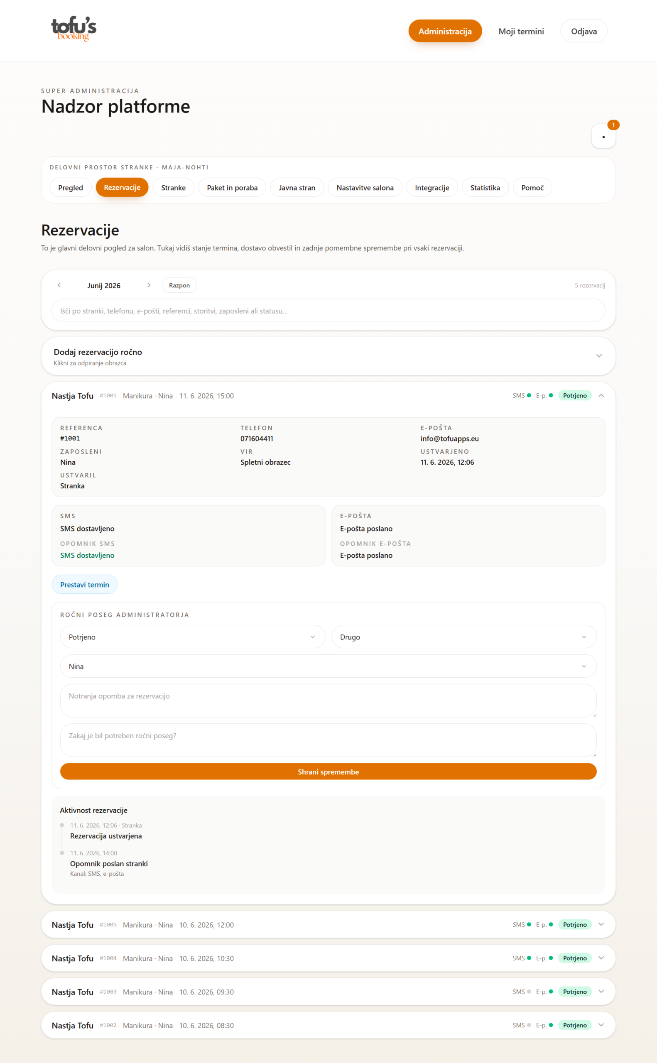Go to next month arrow
Screen dimensions: 657x1063
149,285
